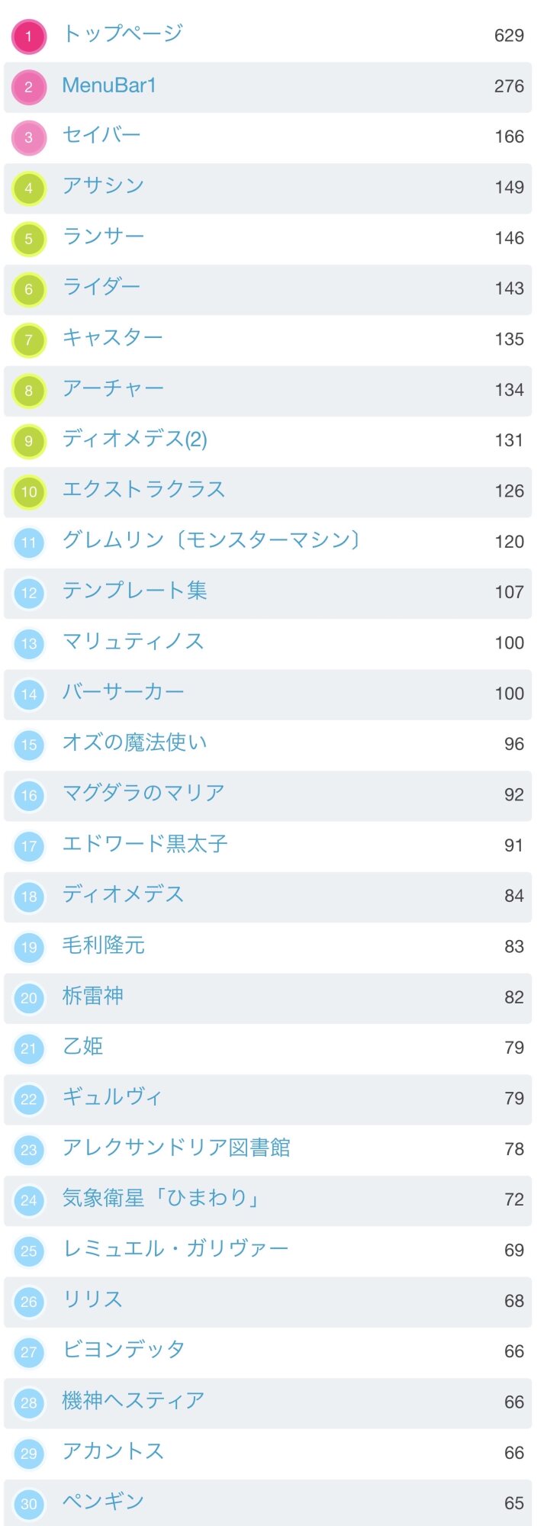
Task: Open the セイバー page
Action: tap(101, 136)
